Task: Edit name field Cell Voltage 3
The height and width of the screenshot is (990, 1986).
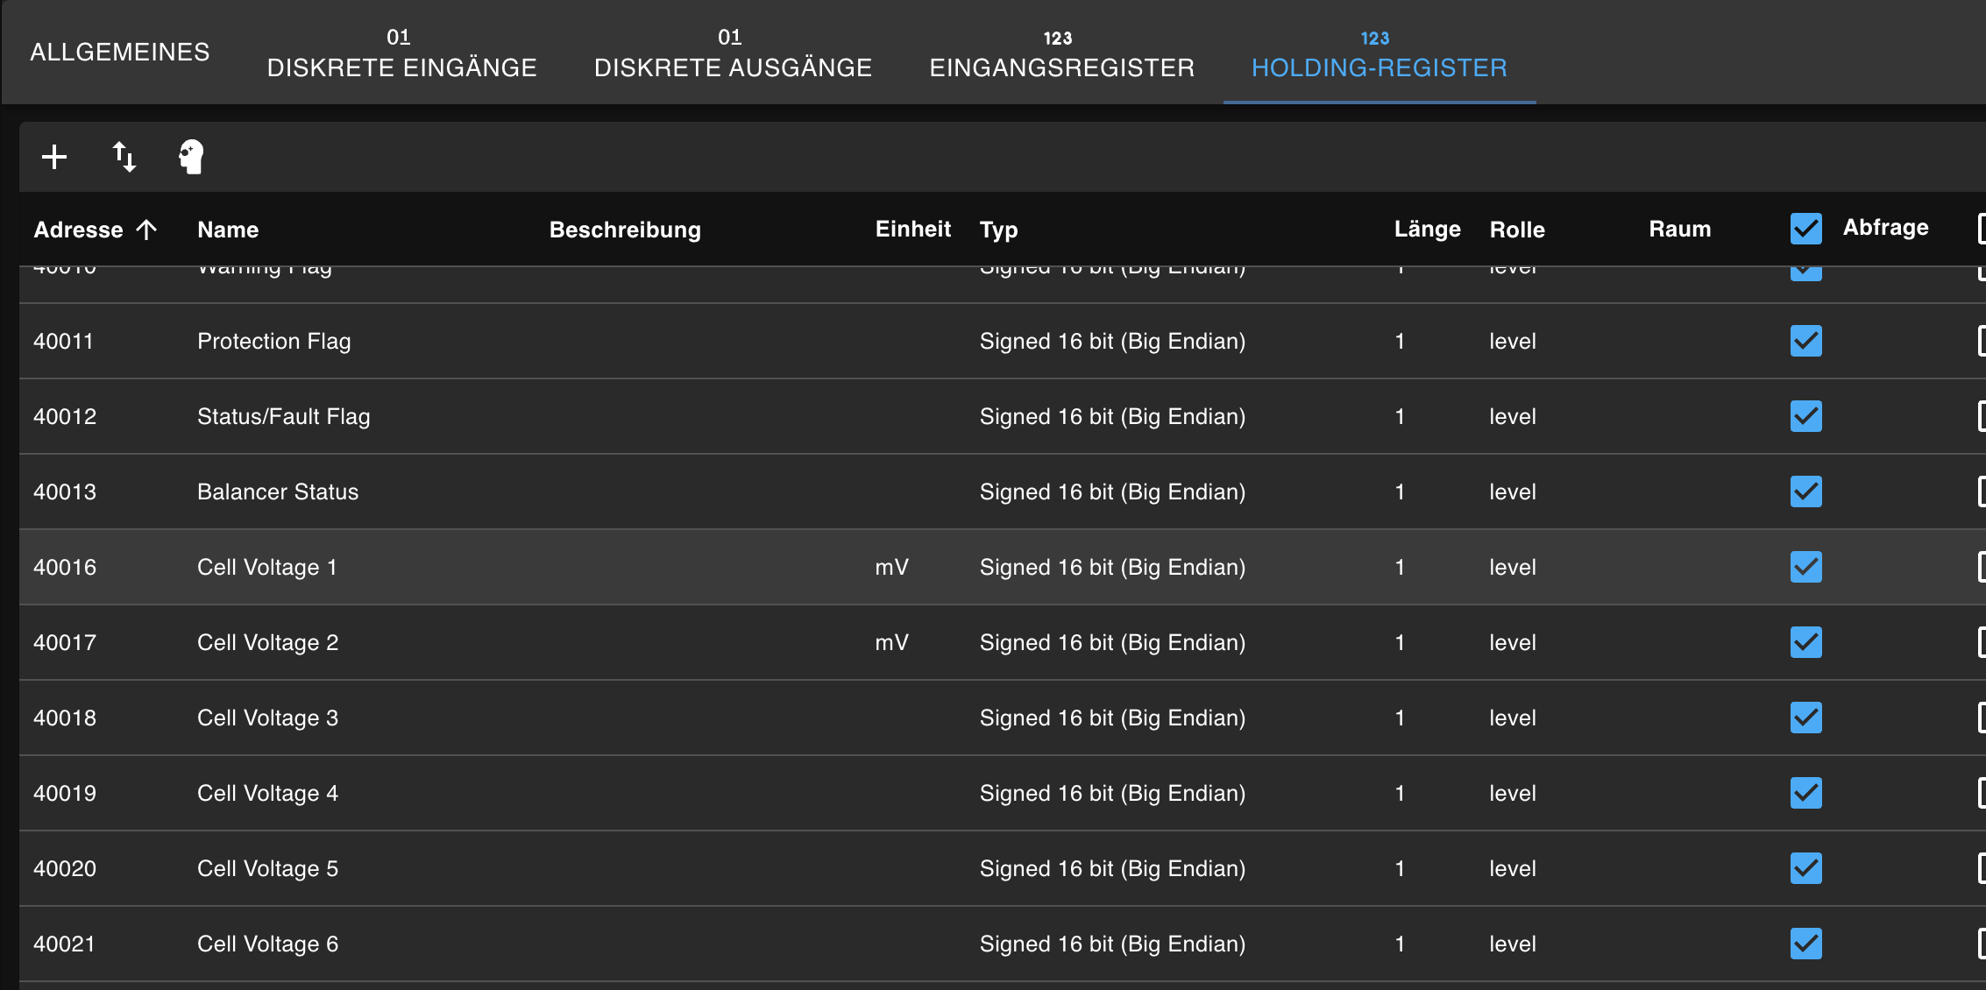Action: (267, 718)
